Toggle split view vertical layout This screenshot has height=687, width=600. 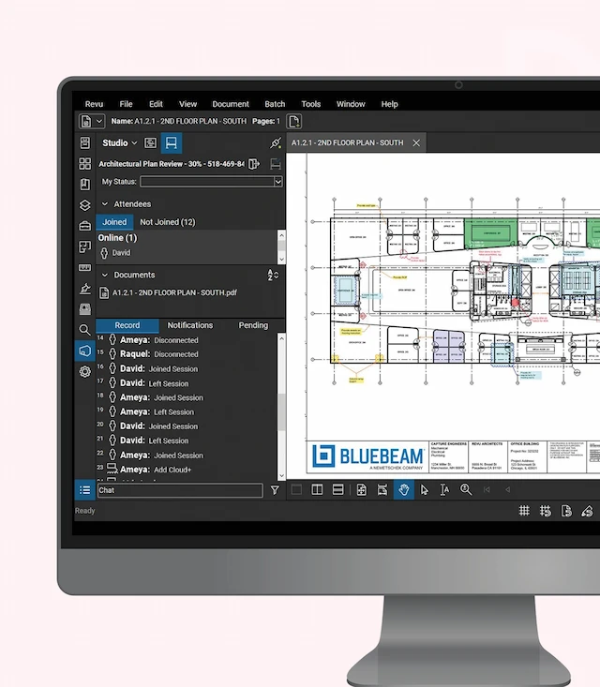[318, 489]
